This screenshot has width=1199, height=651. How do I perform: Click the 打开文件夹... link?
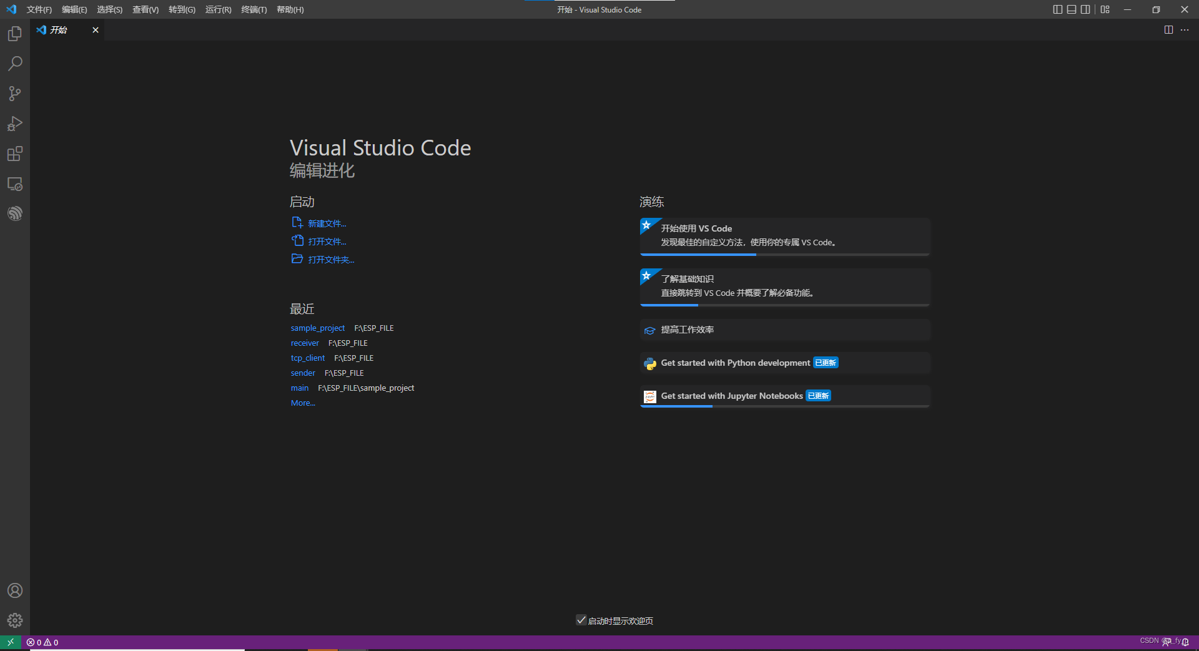(331, 260)
